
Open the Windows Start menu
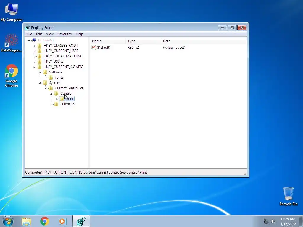[x=8, y=221]
